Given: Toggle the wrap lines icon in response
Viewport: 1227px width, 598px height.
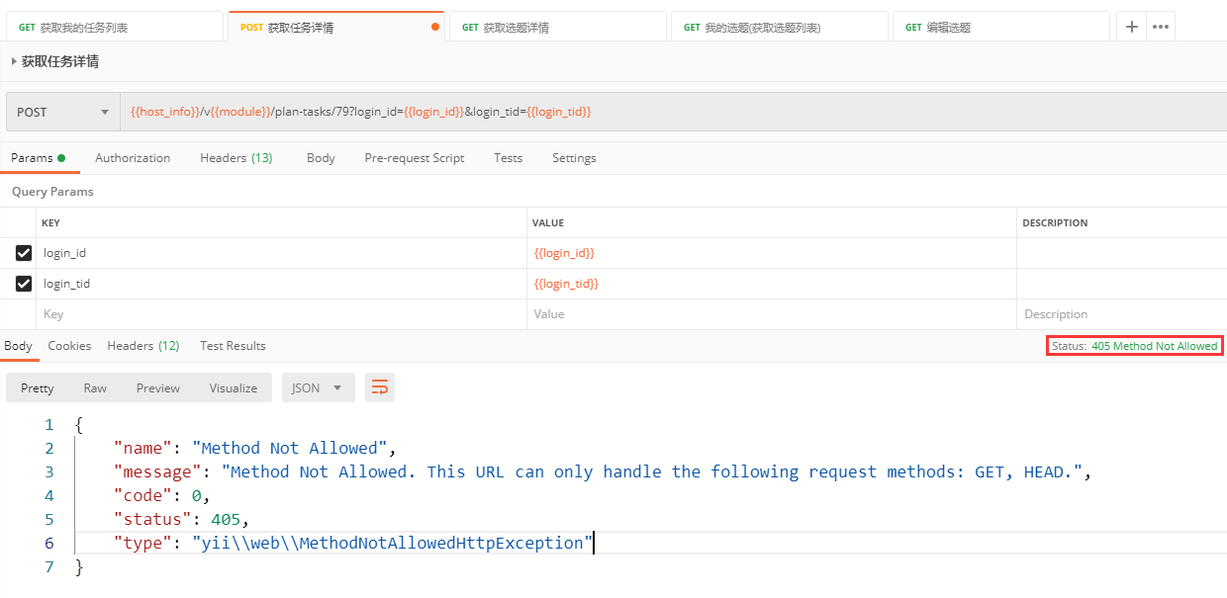Looking at the screenshot, I should pyautogui.click(x=380, y=388).
